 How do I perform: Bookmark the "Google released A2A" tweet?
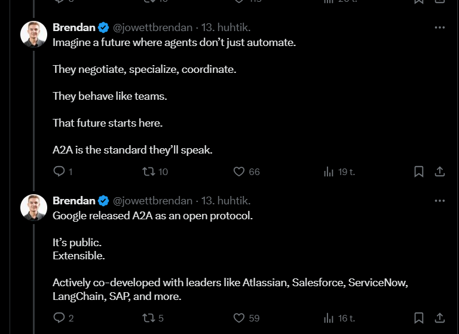click(419, 318)
